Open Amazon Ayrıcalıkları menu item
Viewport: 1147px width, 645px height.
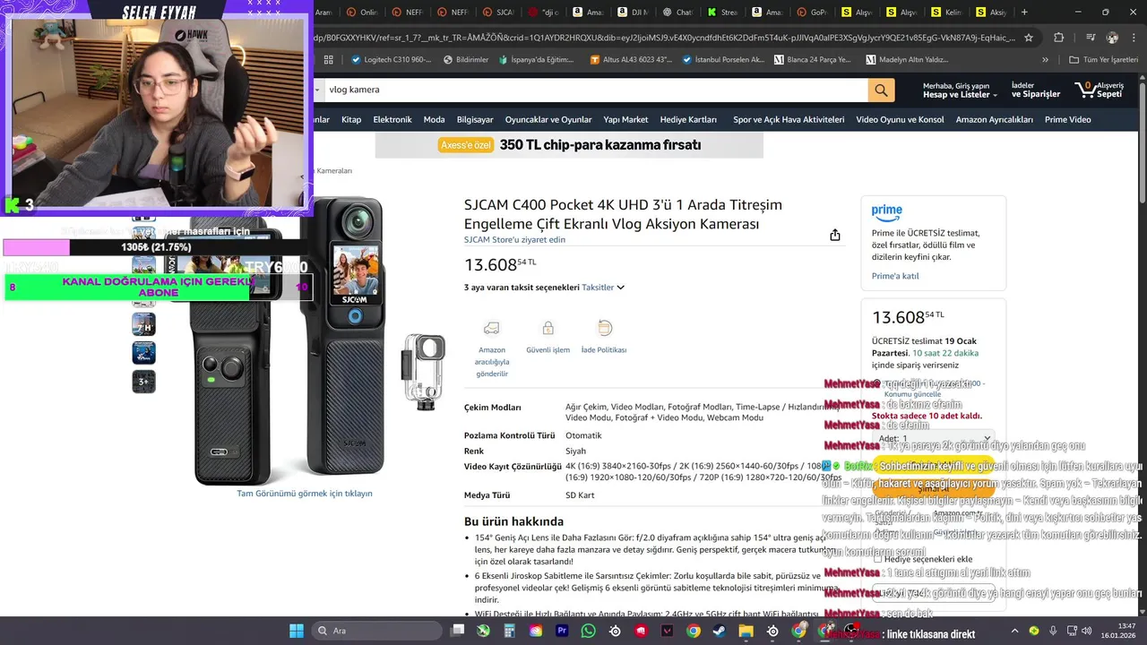pyautogui.click(x=995, y=120)
